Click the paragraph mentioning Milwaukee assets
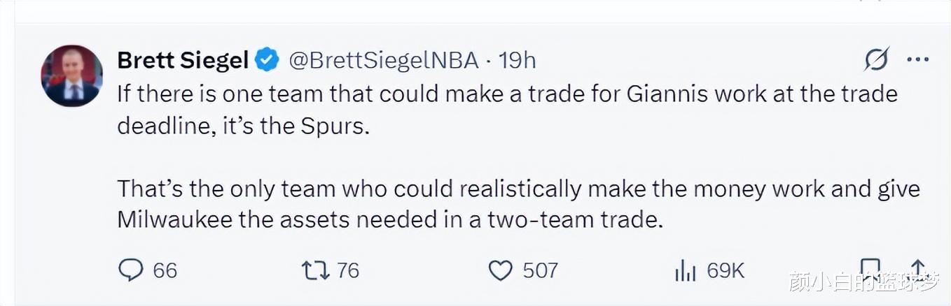The height and width of the screenshot is (306, 951). [x=518, y=204]
